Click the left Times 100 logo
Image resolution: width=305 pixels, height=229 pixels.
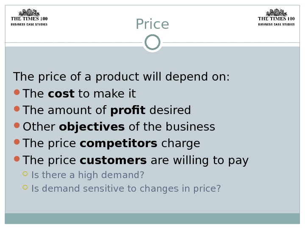point(29,17)
